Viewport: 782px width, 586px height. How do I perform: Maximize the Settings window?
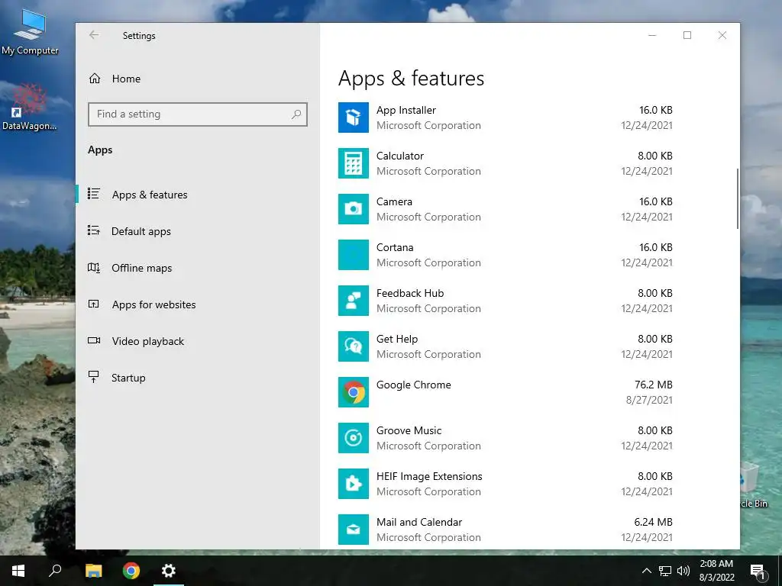coord(687,35)
